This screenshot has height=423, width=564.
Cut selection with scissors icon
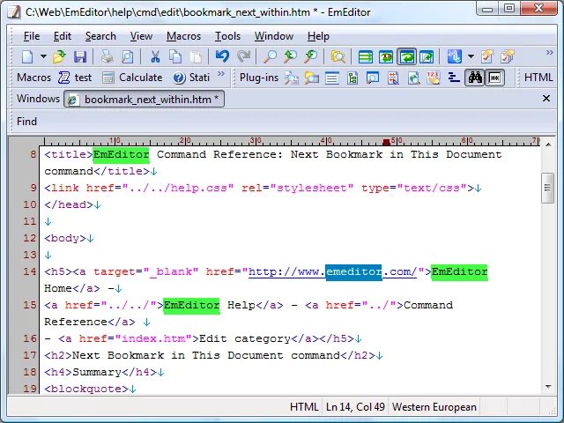[x=155, y=56]
